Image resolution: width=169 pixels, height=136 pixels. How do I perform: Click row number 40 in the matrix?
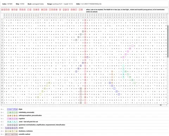[2, 103]
